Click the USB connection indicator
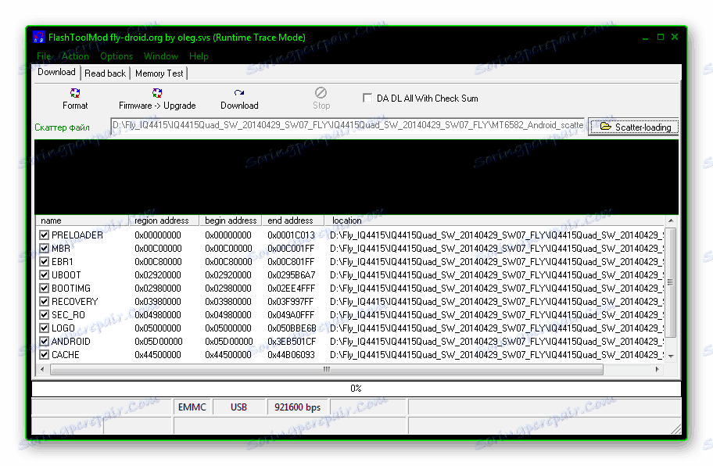 coord(239,407)
